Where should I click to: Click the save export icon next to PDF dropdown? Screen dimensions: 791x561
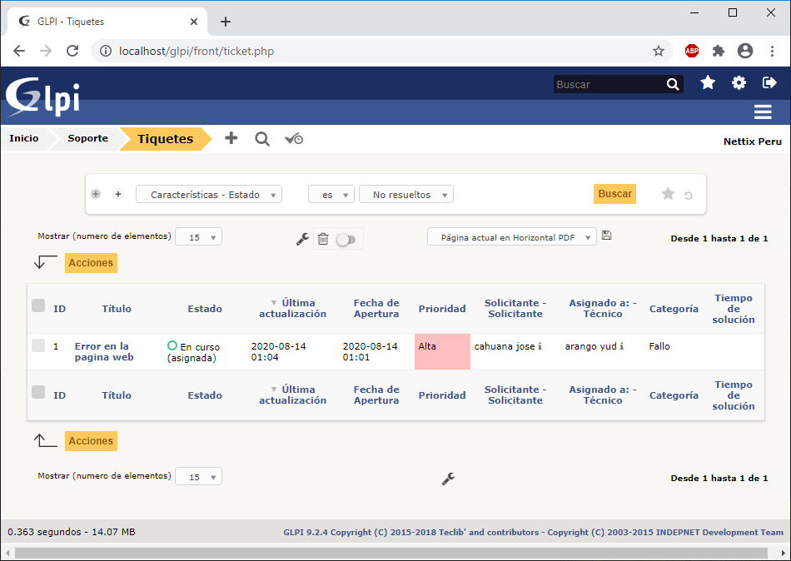[606, 236]
